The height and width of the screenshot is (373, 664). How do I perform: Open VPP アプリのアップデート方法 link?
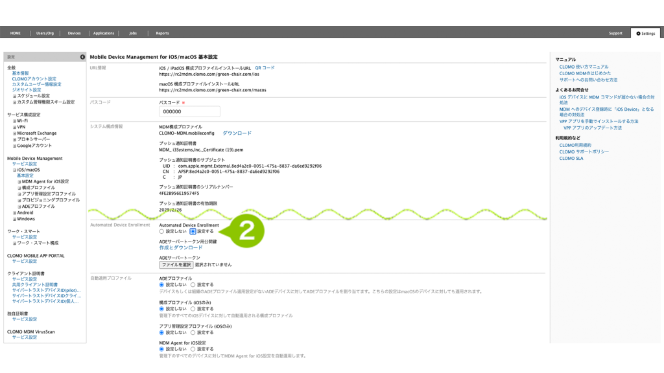tap(593, 128)
